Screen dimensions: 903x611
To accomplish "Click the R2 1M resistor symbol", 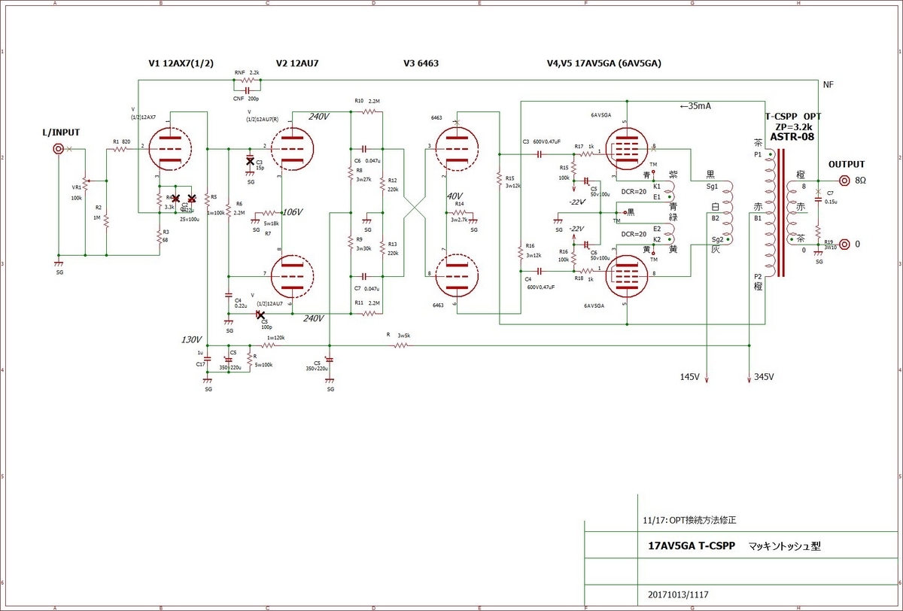I will [x=107, y=222].
